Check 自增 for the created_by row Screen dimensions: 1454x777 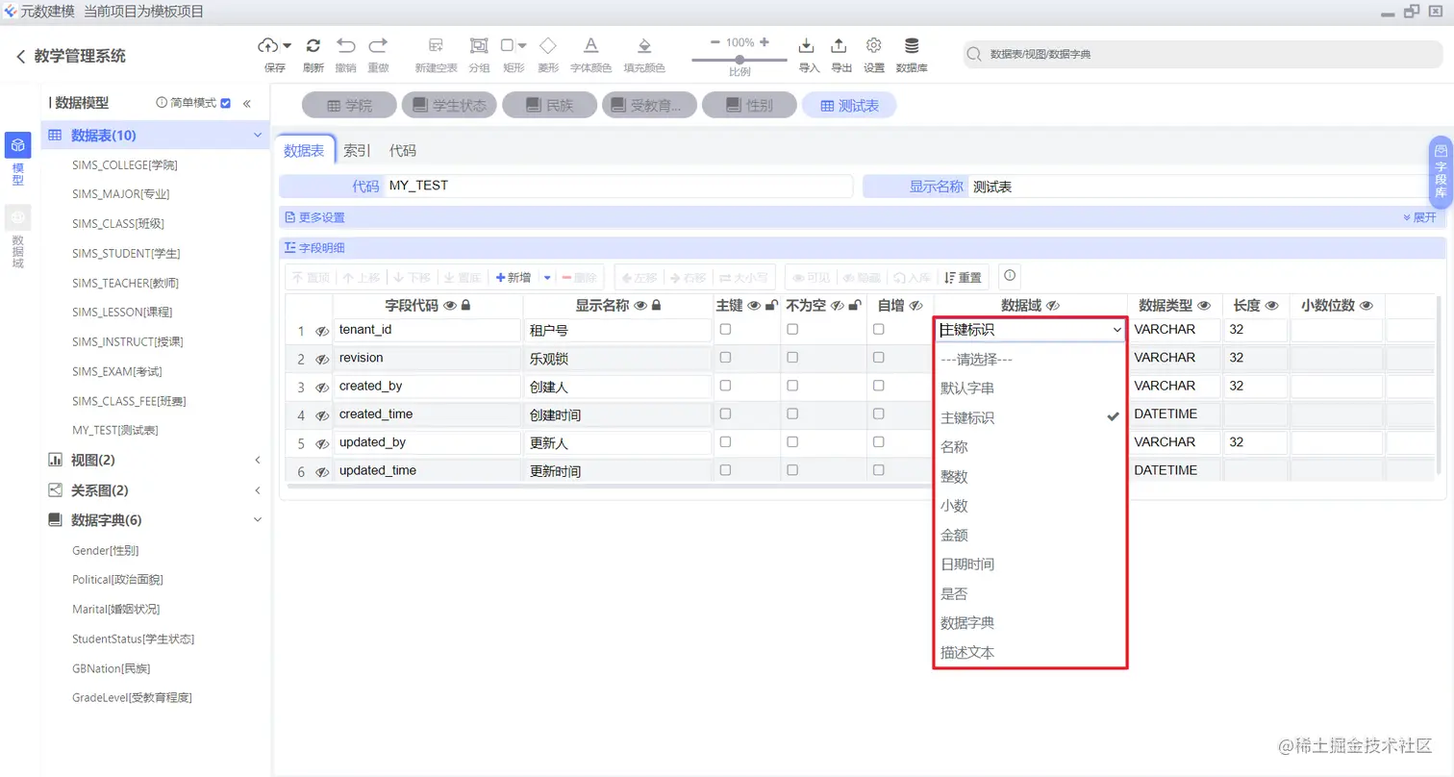tap(878, 385)
